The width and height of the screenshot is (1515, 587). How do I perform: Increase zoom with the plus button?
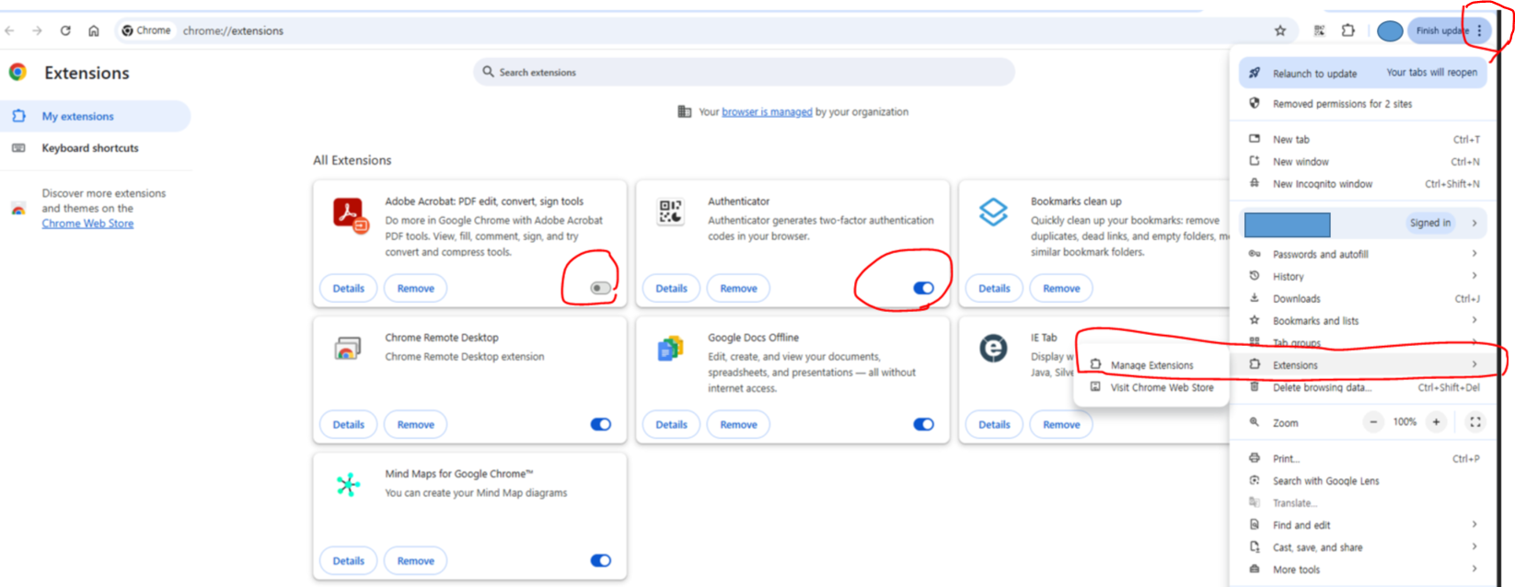[x=1436, y=422]
